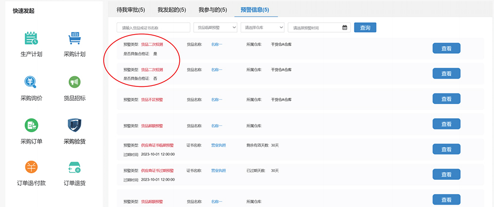Click the calendar icon in date field

coord(345,27)
